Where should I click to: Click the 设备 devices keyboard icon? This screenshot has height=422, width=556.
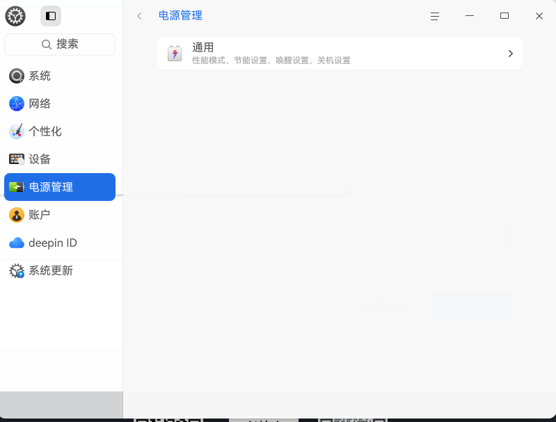click(16, 159)
